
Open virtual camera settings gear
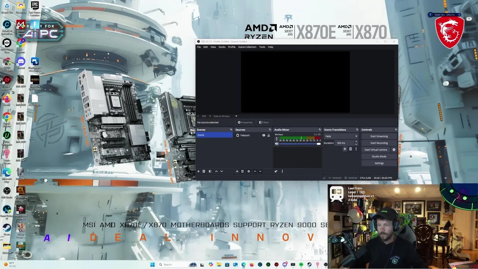tap(394, 150)
